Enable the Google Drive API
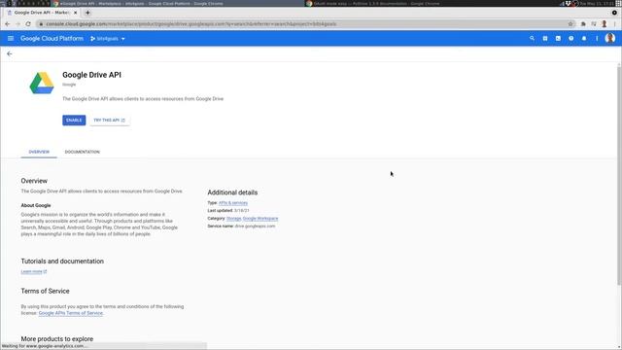Screen dimensions: 622x350 click(74, 121)
